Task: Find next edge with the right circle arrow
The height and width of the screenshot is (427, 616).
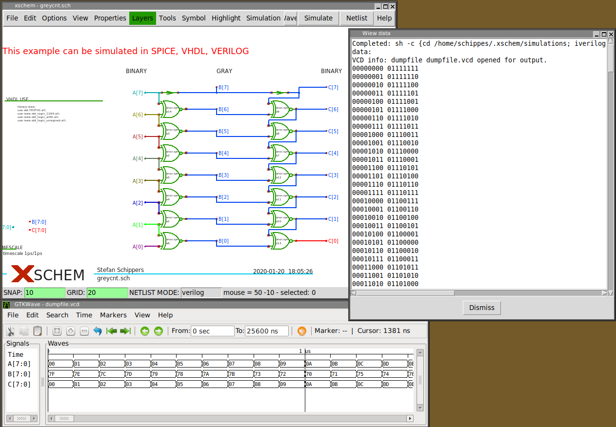Action: point(158,331)
